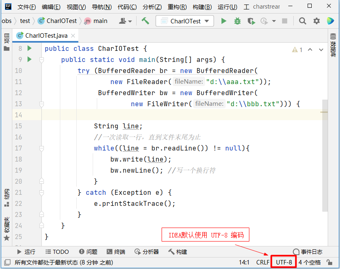Collapse try block fold marker line 13
Image resolution: width=340 pixels, height=269 pixels.
tap(42, 104)
